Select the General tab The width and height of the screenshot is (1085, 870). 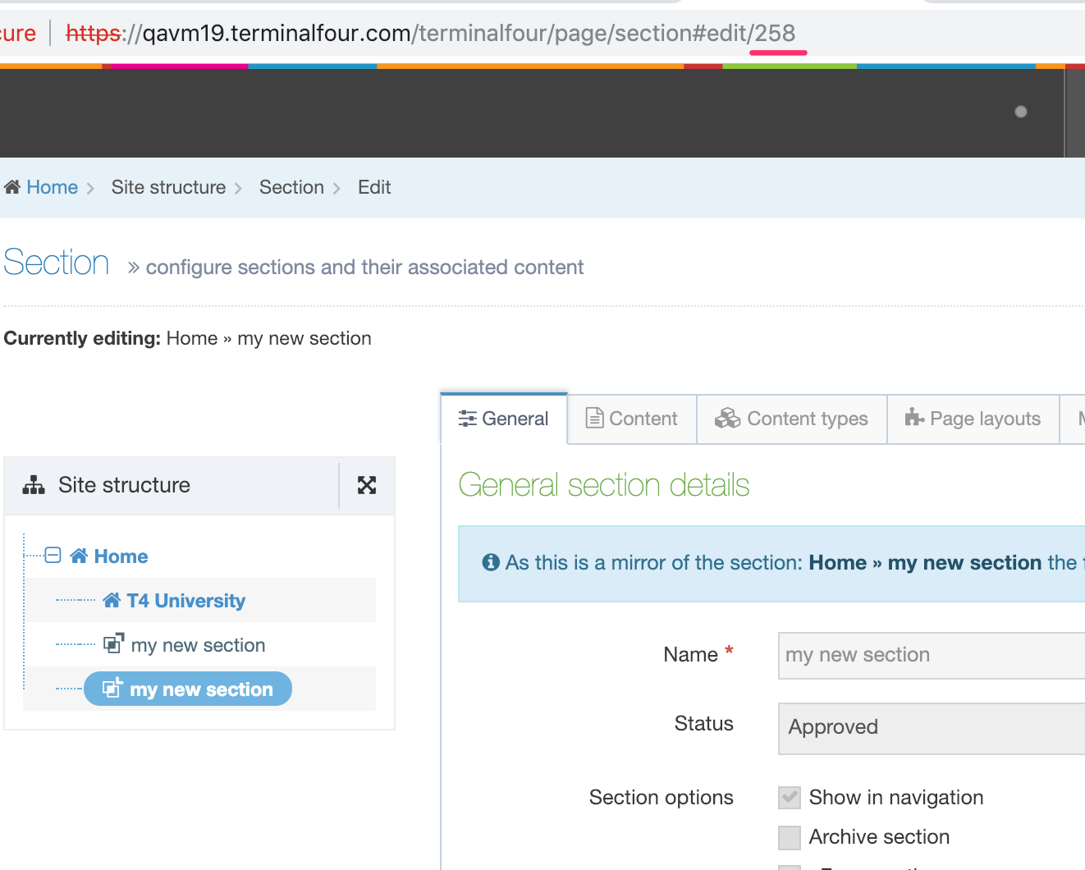click(x=504, y=419)
